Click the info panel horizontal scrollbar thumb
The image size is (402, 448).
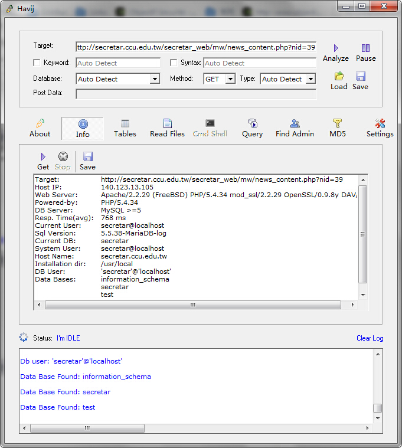pos(193,305)
